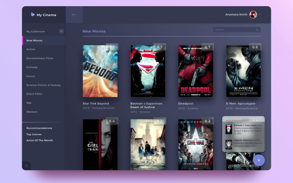Click the Deadpool title text
Image resolution: width=293 pixels, height=183 pixels.
click(186, 104)
